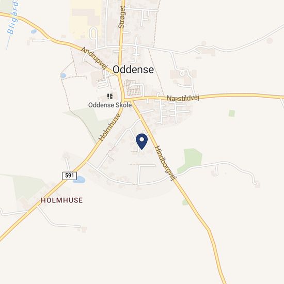Click the blue pond beside route 591

80,180
